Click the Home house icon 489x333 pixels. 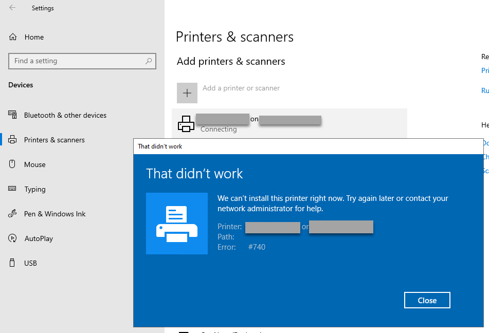12,36
